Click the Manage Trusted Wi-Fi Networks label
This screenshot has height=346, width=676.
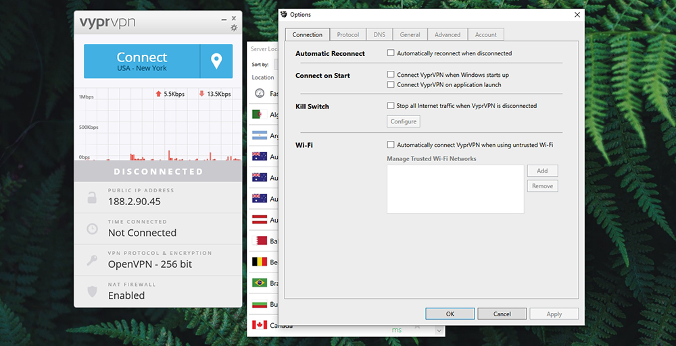coord(431,158)
